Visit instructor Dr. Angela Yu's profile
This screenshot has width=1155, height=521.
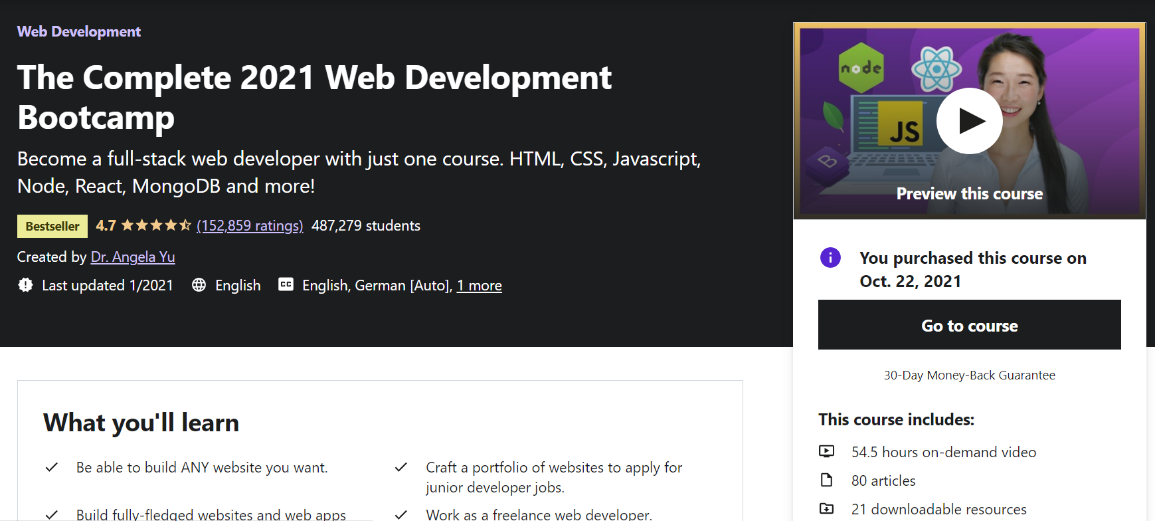tap(133, 257)
